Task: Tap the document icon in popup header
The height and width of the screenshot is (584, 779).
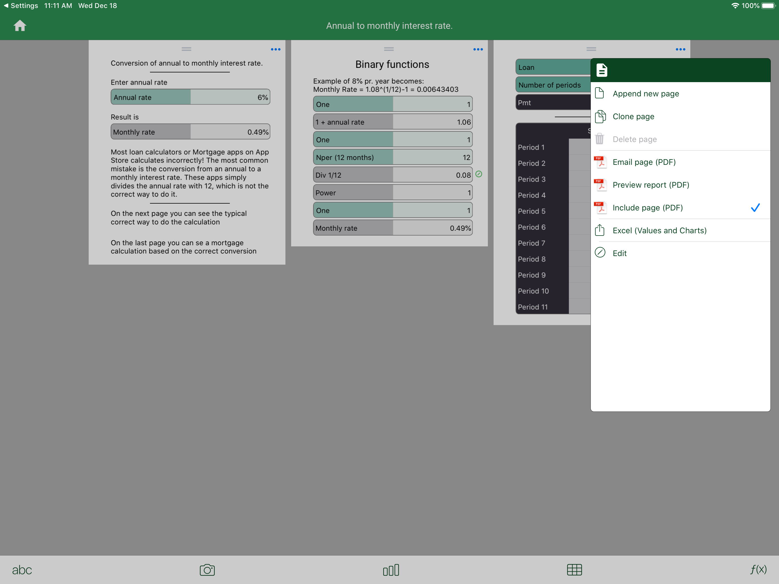Action: tap(602, 70)
